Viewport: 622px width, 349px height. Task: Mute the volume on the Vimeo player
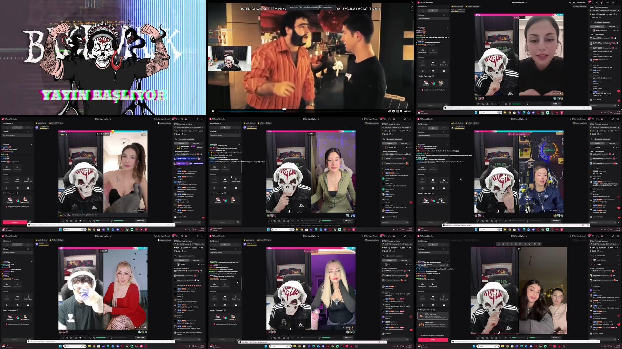390,111
